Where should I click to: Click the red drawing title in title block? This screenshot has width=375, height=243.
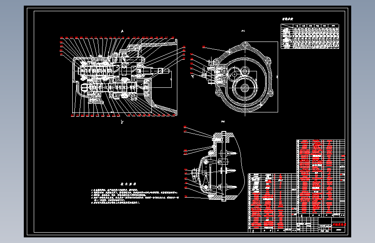339,224
